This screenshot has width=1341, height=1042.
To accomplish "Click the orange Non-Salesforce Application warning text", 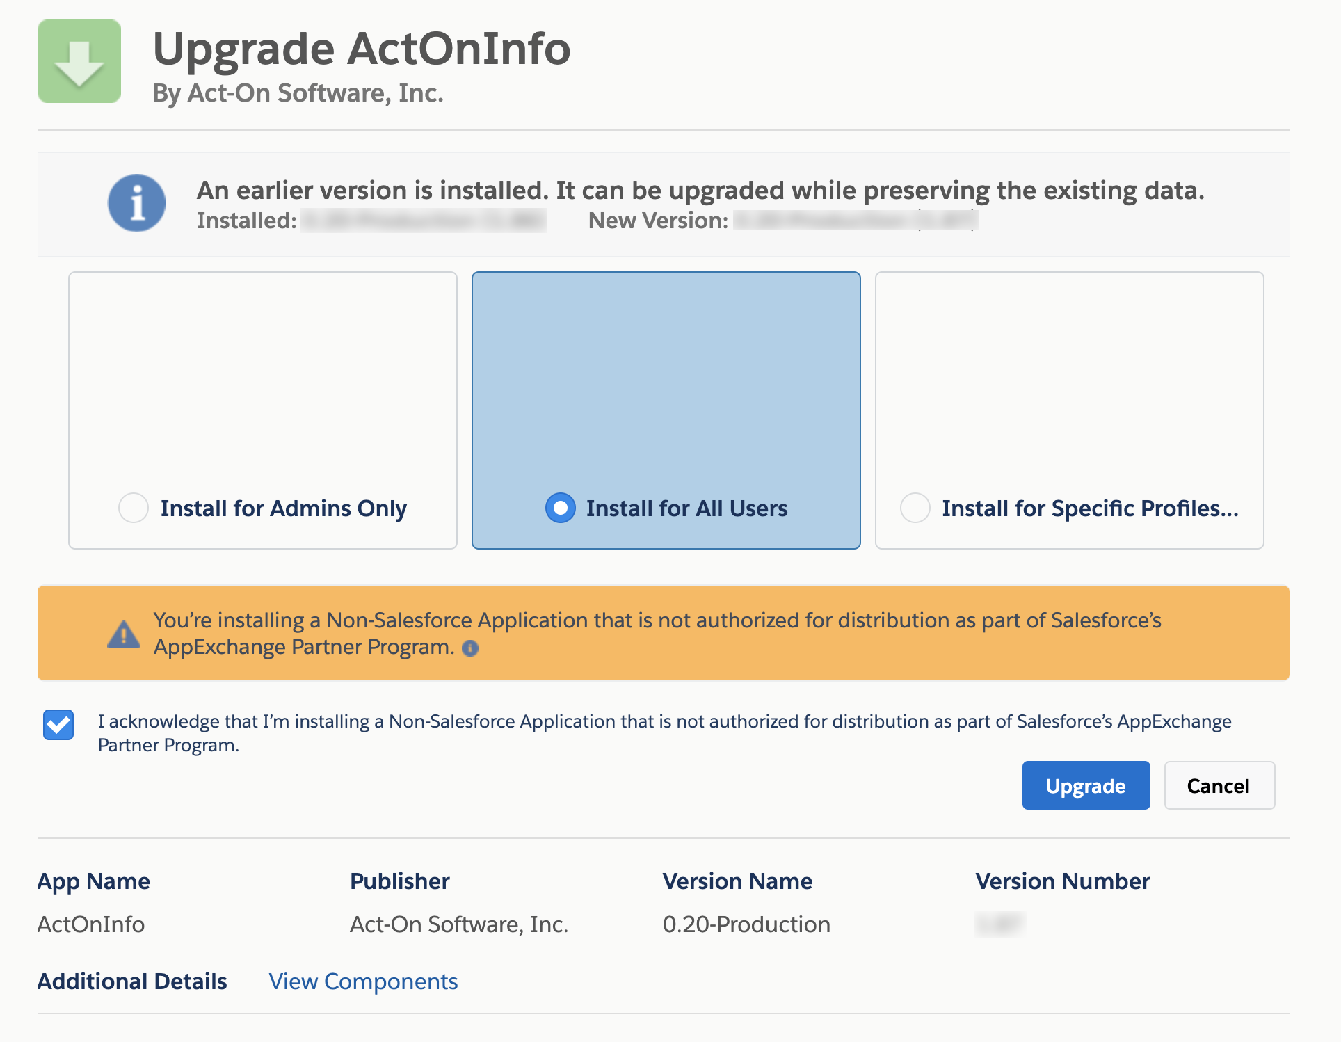I will point(657,634).
